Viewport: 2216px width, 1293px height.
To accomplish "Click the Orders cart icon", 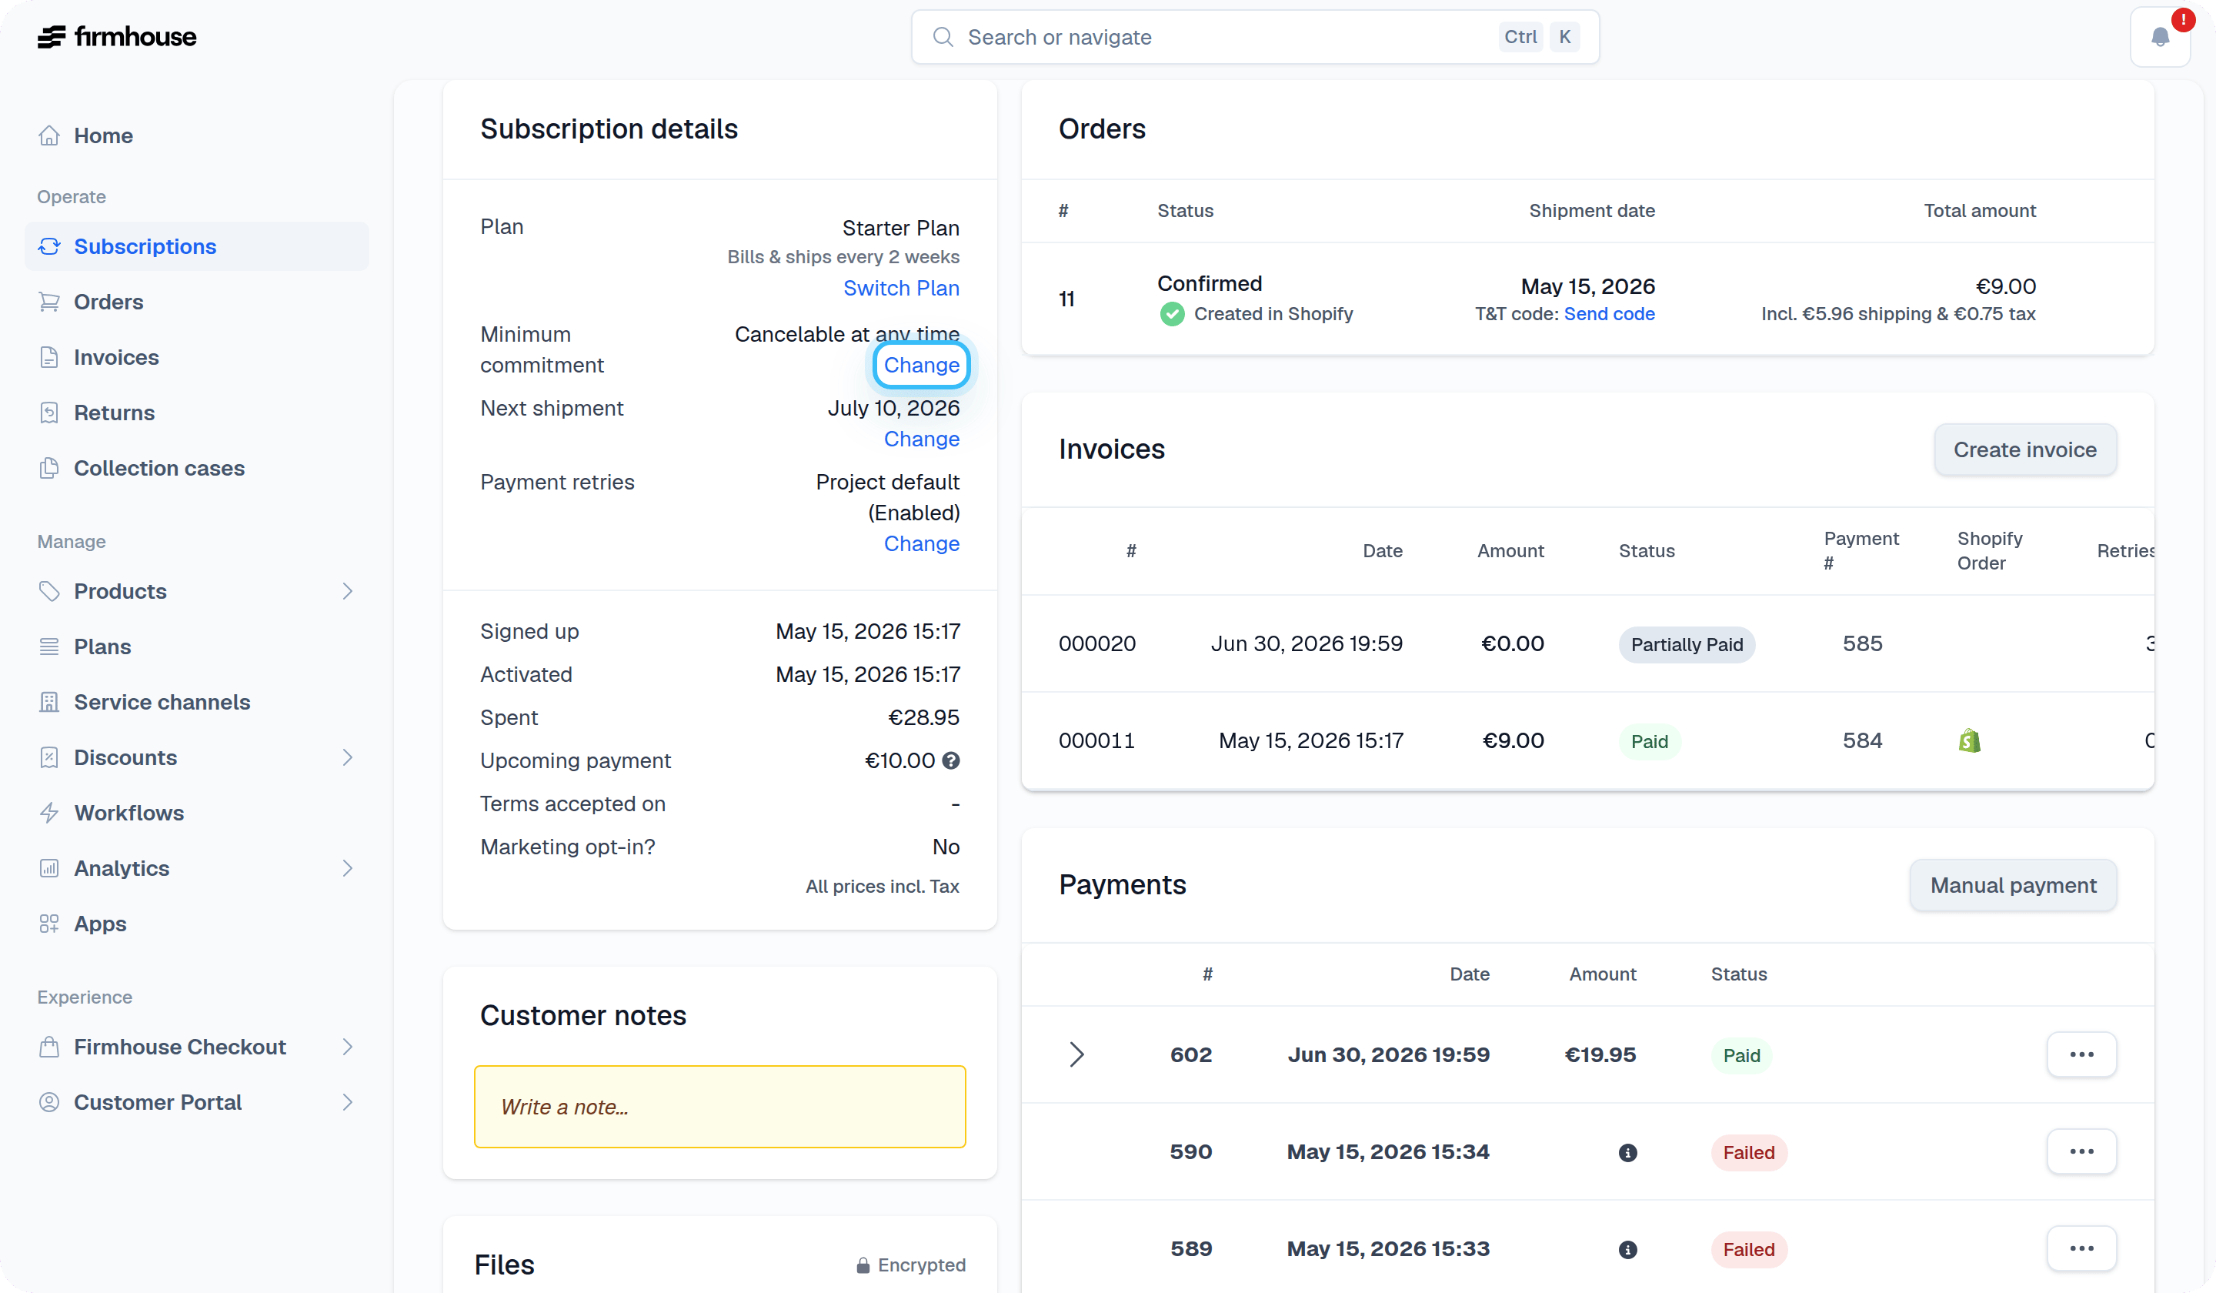I will [x=49, y=302].
